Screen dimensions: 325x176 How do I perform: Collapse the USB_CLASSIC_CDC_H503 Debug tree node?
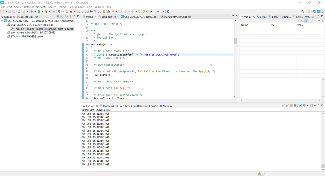click(x=2, y=21)
